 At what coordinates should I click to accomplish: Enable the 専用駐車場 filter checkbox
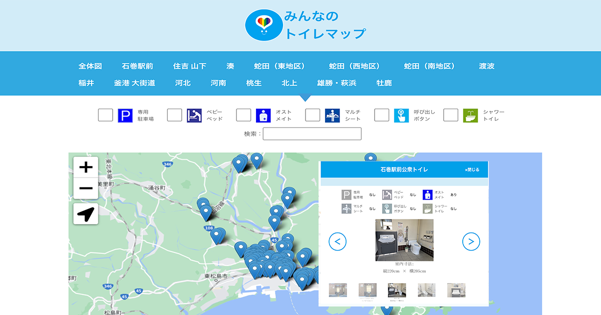[105, 115]
